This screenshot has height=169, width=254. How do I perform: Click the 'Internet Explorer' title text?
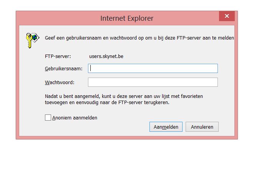coord(127,18)
